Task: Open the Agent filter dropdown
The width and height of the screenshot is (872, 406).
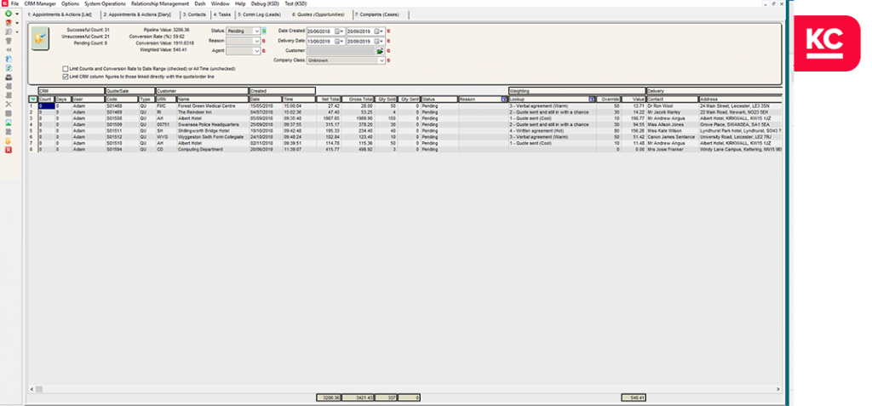Action: pyautogui.click(x=257, y=50)
